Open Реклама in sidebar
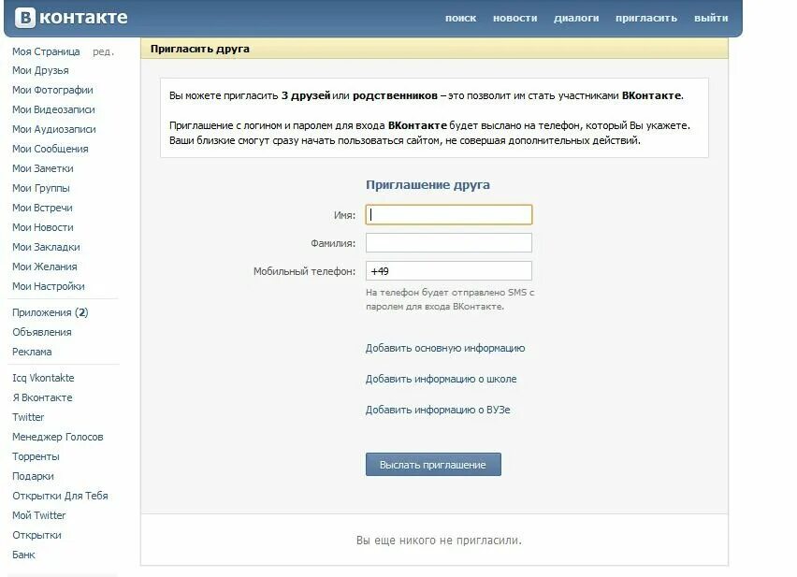This screenshot has height=577, width=797. pyautogui.click(x=32, y=352)
